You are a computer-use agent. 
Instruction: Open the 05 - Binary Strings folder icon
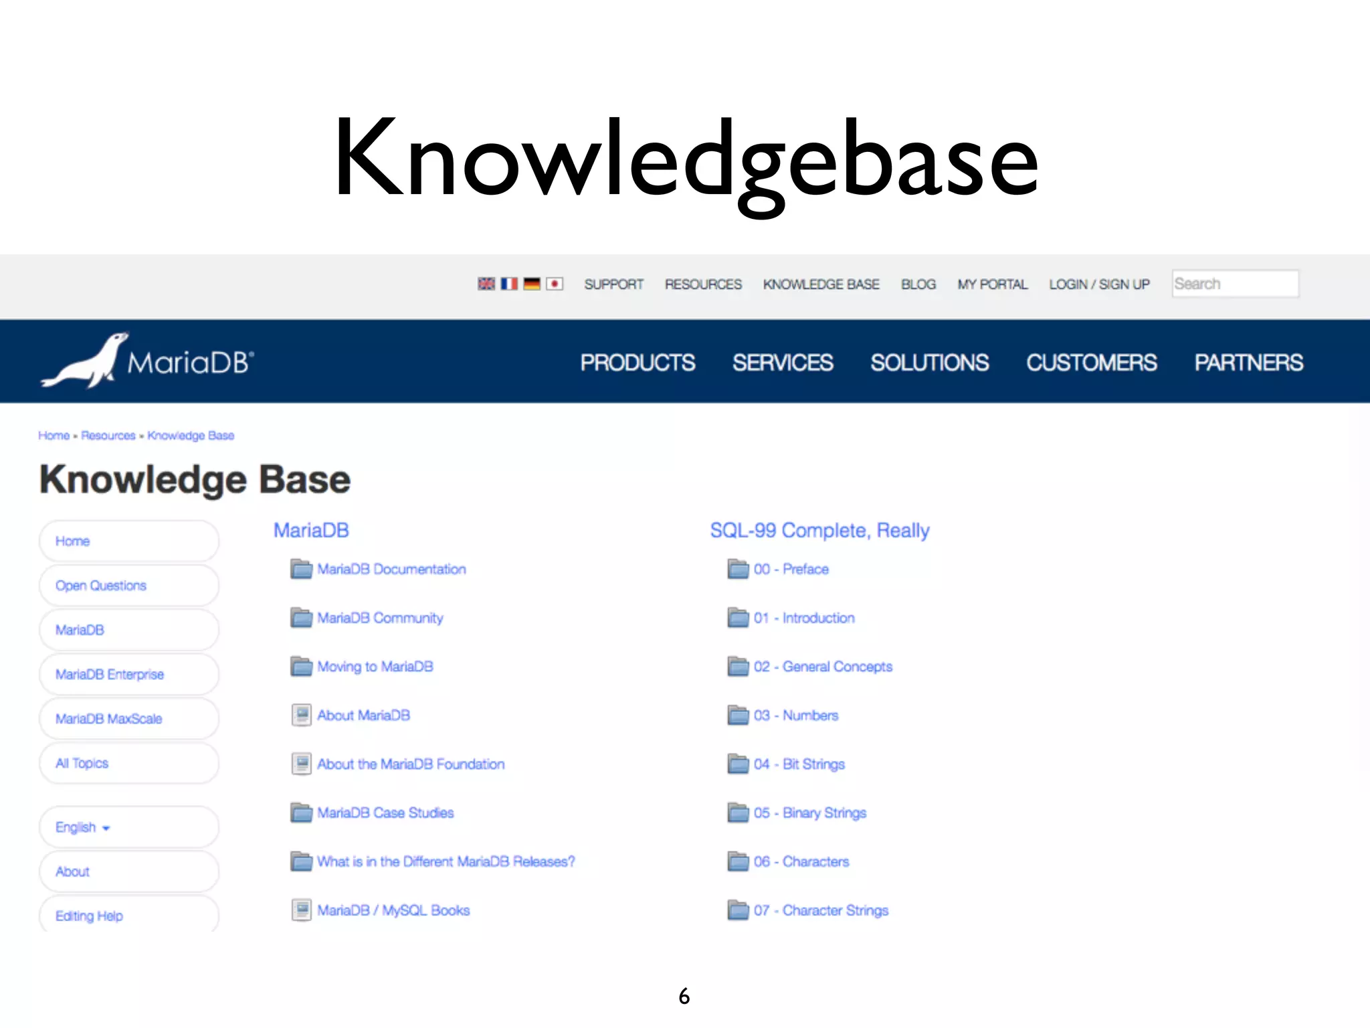(739, 812)
